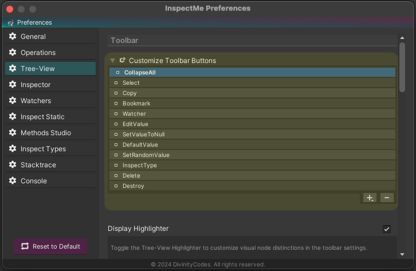The height and width of the screenshot is (271, 416).
Task: Collapse the Customize Toolbar Buttons foldout triangle
Action: tap(112, 61)
